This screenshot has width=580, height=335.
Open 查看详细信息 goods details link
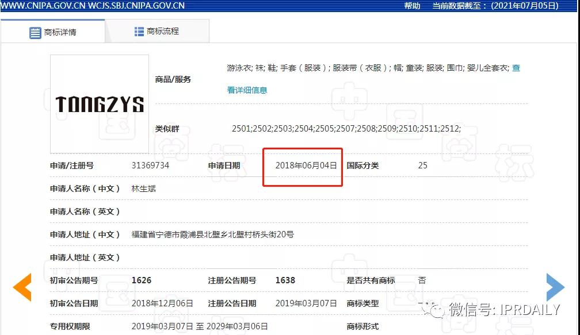pos(247,90)
